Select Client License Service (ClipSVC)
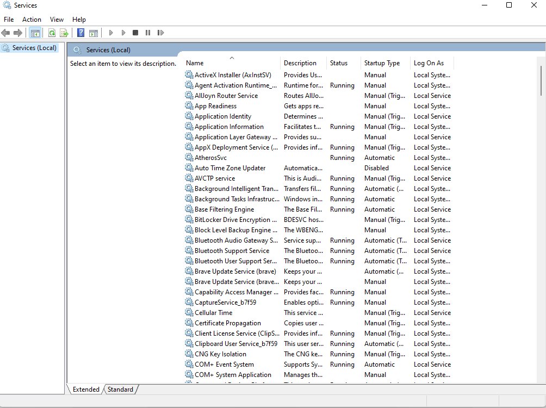This screenshot has width=546, height=408. pyautogui.click(x=318, y=333)
